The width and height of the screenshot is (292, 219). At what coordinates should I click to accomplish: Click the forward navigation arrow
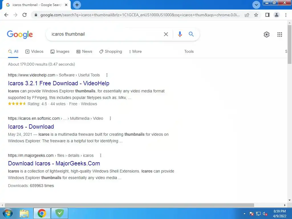[15, 15]
